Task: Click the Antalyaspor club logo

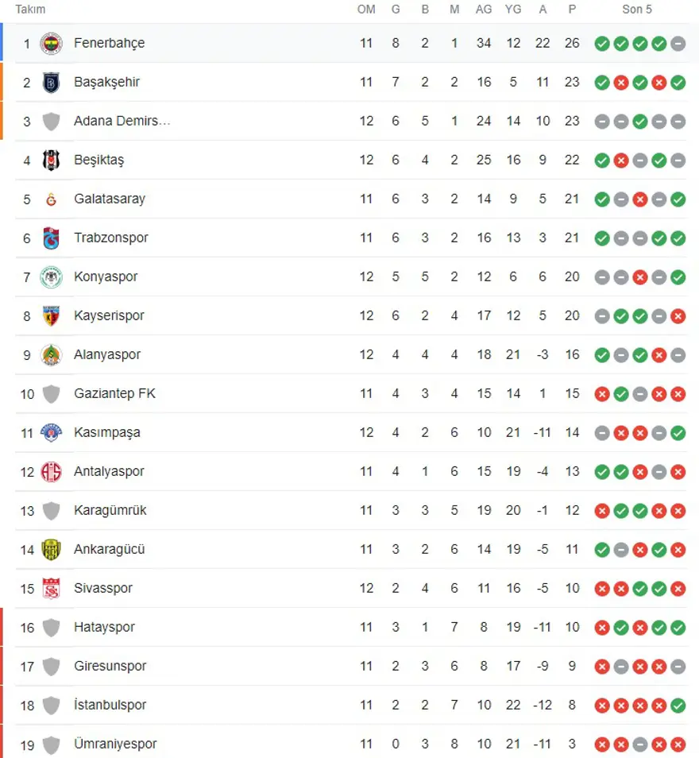Action: 51,471
